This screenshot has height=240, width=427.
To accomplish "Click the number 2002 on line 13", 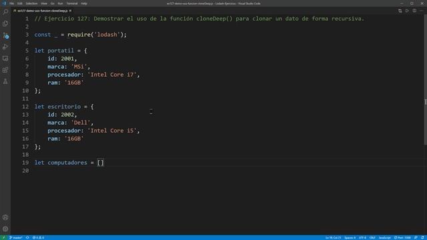I will (x=67, y=115).
